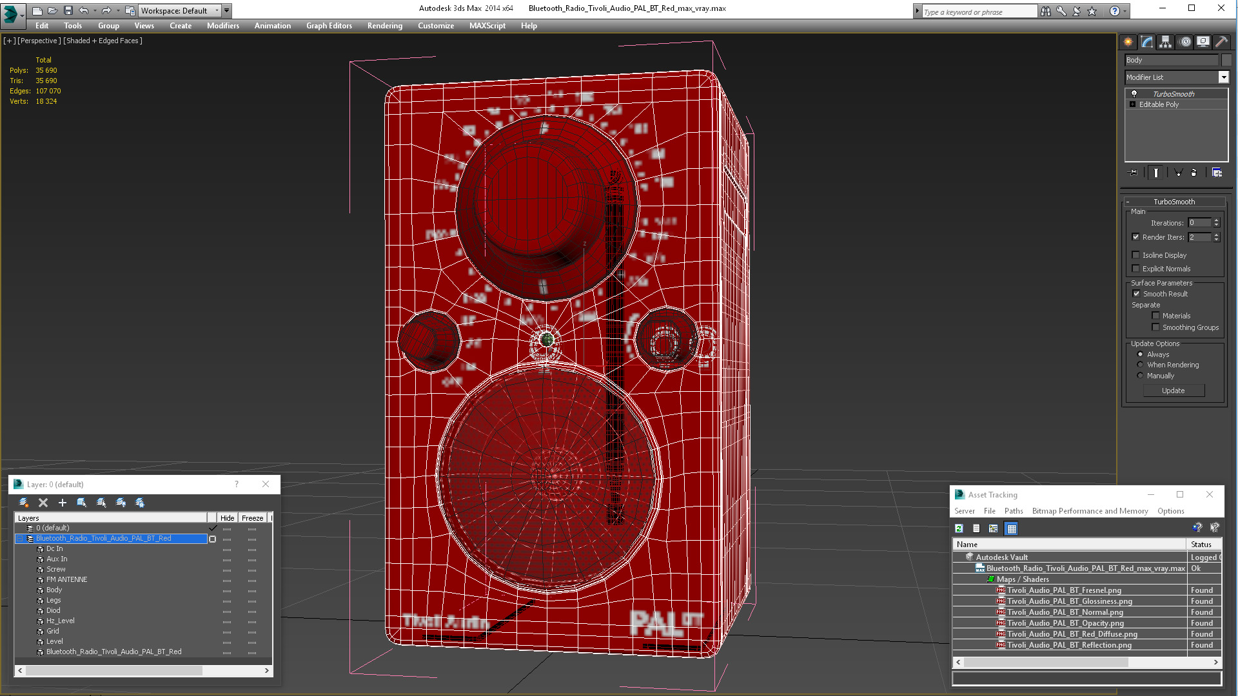Click list view icon in Asset Tracking
This screenshot has height=696, width=1238.
point(976,528)
